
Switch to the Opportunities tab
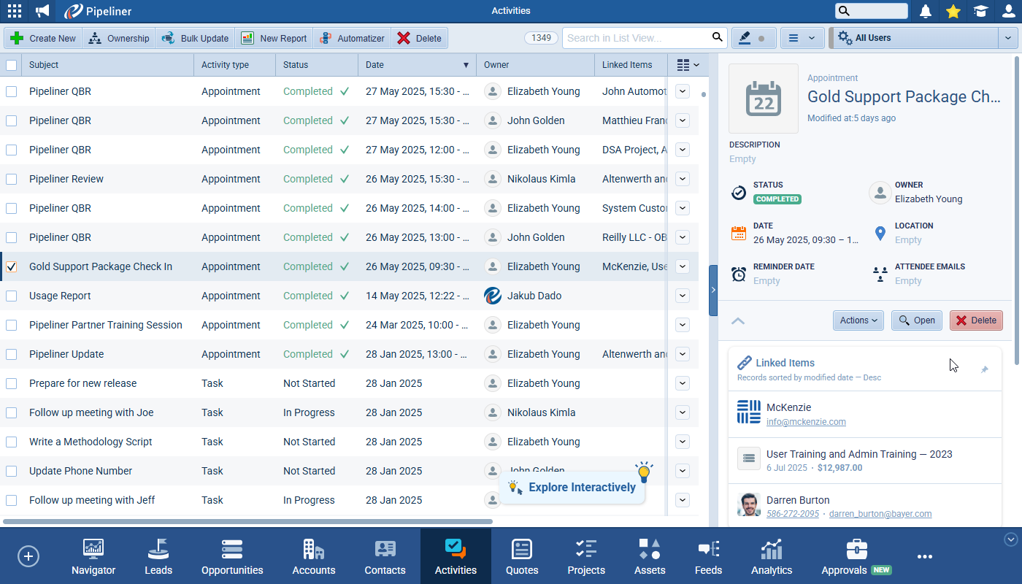232,557
